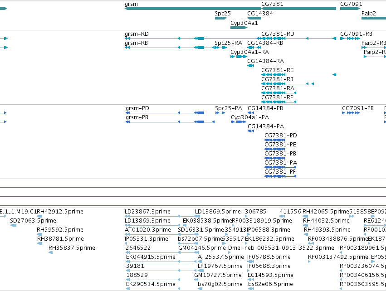Select the RH42912.5prime EST

click(39, 216)
